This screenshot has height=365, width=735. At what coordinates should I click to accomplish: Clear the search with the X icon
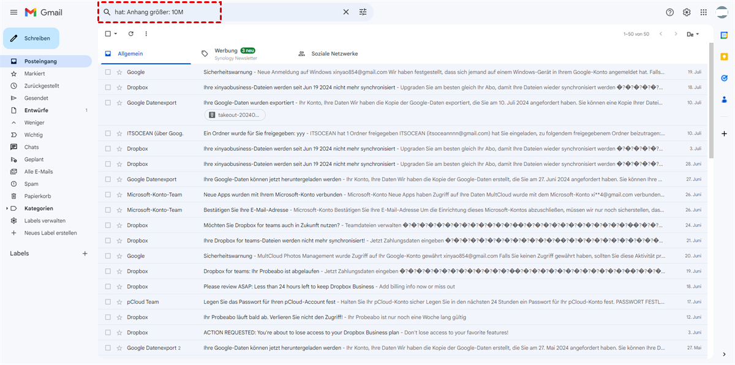345,12
